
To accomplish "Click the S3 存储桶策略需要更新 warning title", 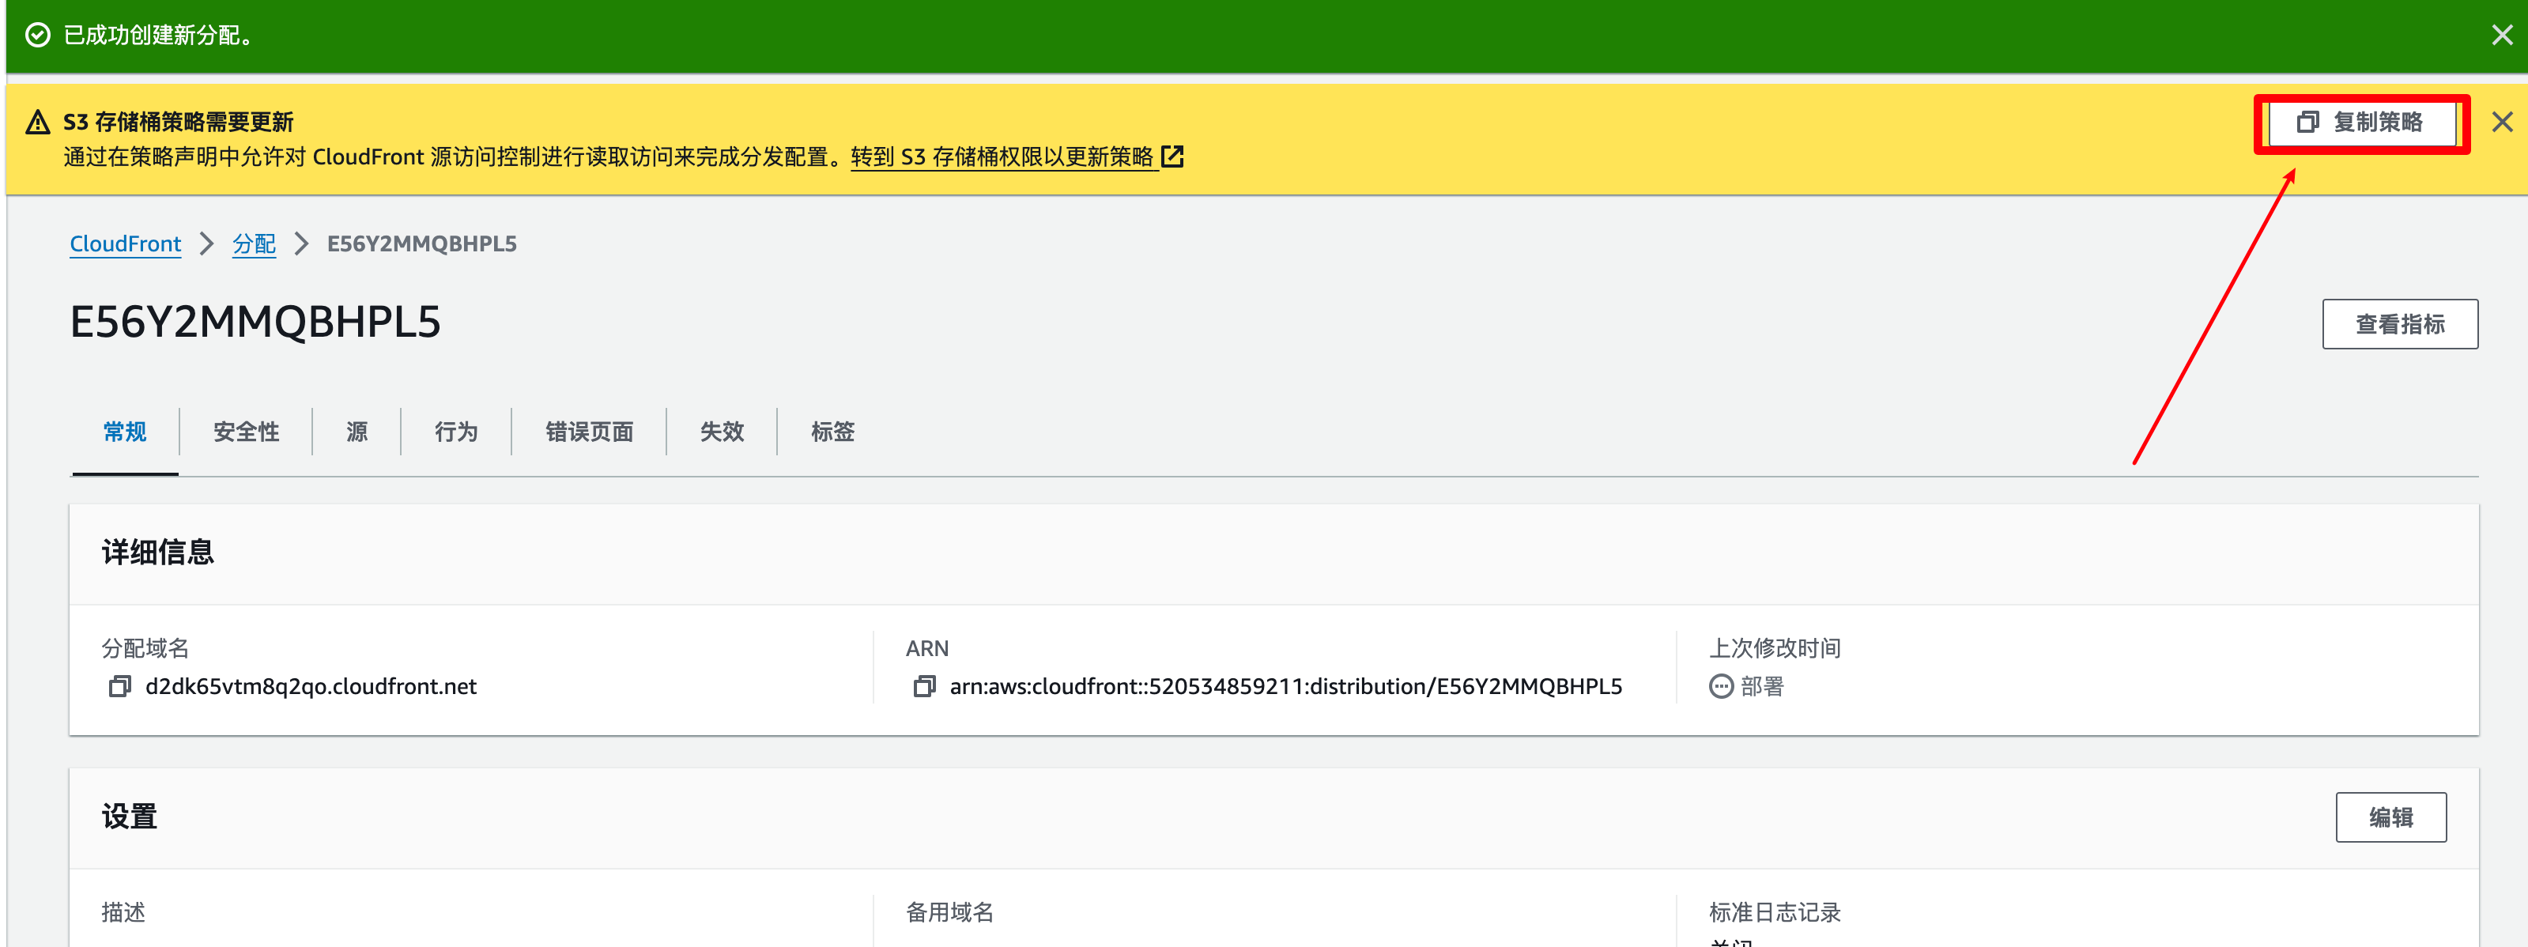I will pyautogui.click(x=178, y=123).
